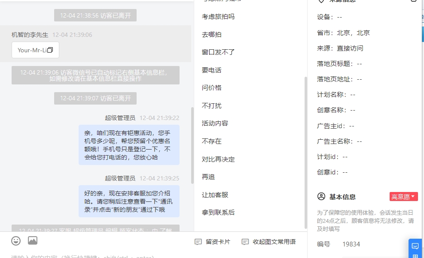
Task: Select quick reply 让加客服
Action: (x=215, y=195)
